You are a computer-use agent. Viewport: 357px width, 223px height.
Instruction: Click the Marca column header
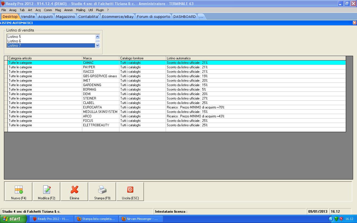tap(101, 58)
